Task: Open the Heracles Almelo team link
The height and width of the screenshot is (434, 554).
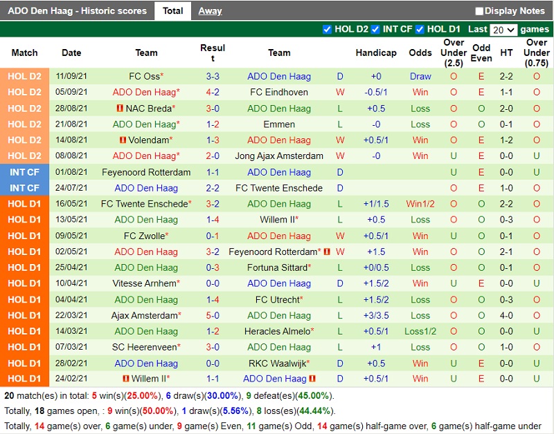Action: (276, 332)
